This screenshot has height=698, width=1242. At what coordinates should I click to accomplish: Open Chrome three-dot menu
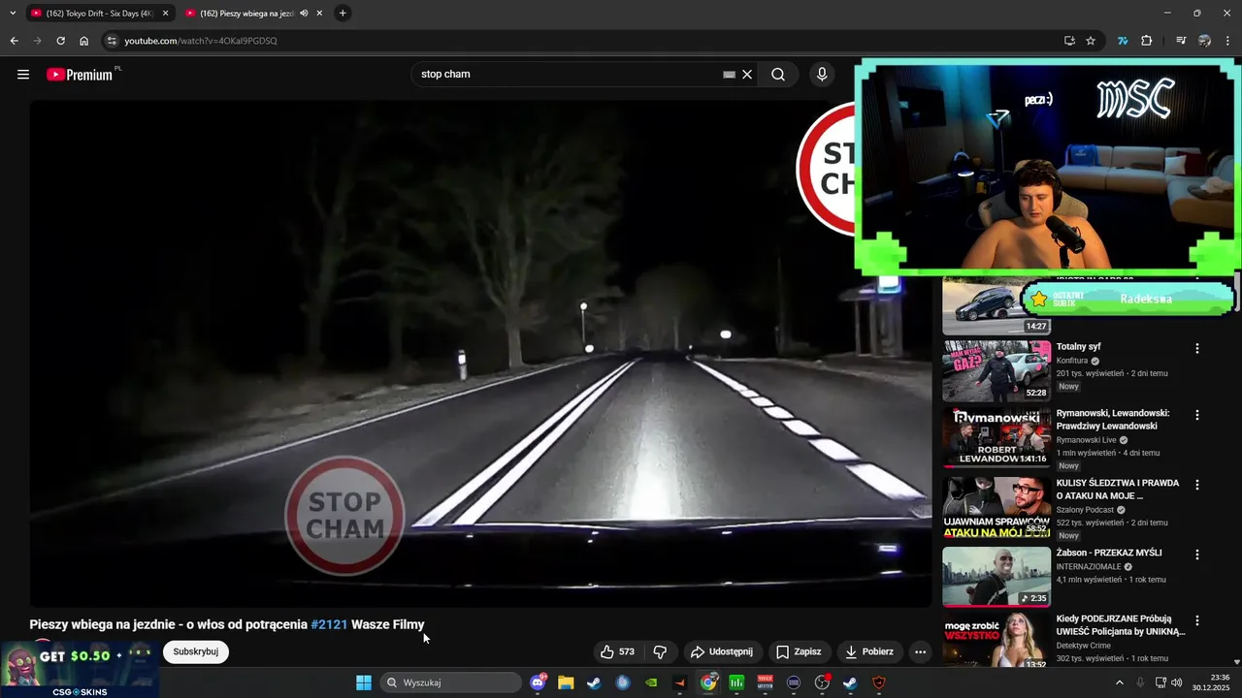coord(1228,41)
